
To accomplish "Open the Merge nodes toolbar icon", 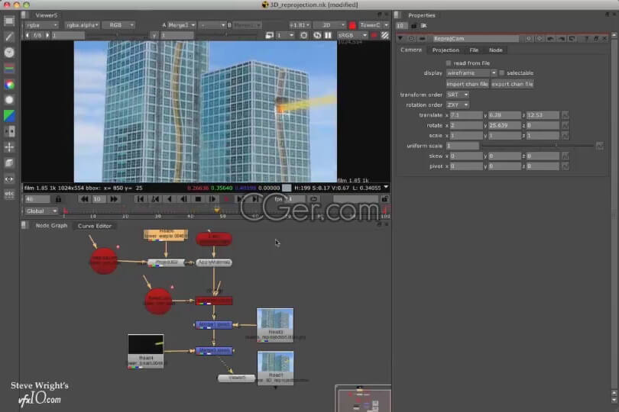I will pos(9,131).
